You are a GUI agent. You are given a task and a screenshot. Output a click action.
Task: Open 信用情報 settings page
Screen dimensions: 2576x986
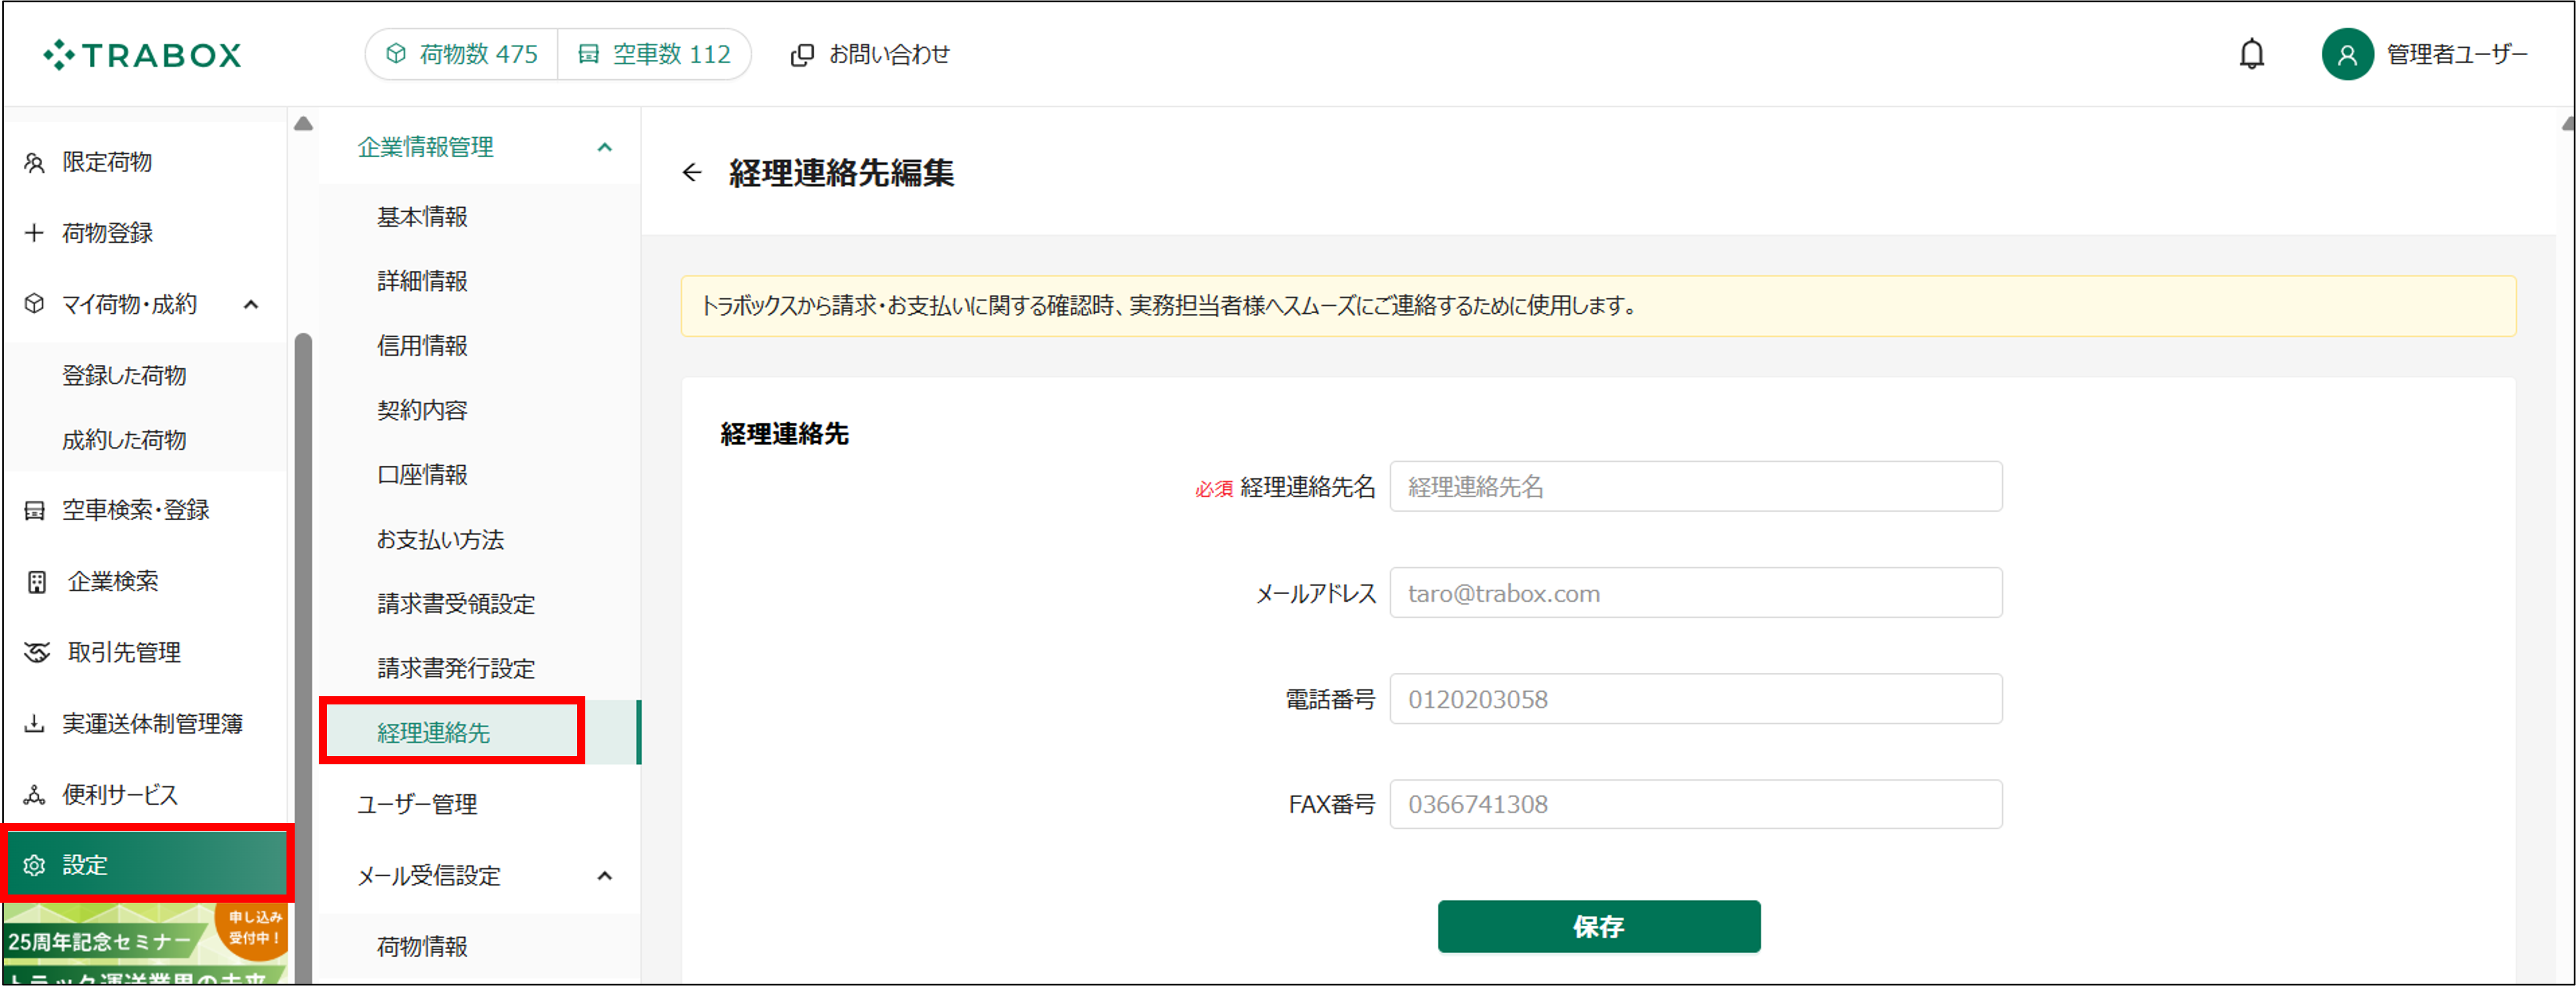pyautogui.click(x=422, y=345)
